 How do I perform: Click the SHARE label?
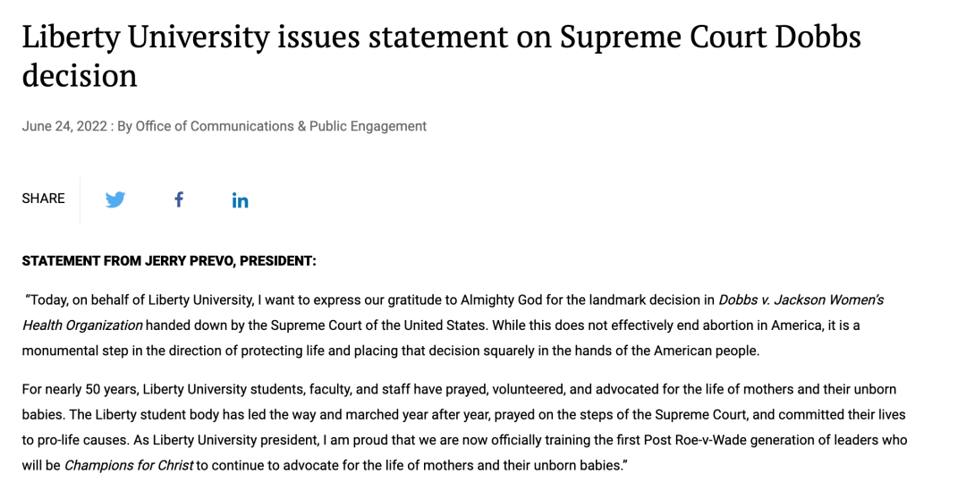point(43,199)
